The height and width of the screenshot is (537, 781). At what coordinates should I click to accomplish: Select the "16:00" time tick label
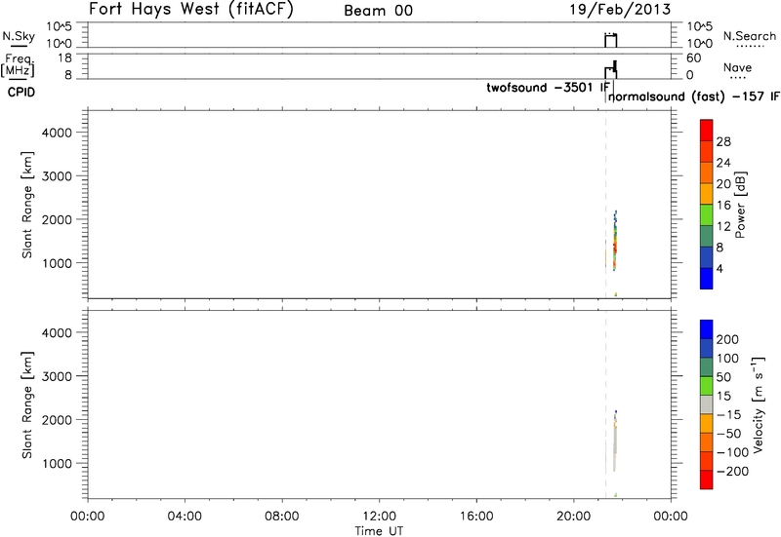point(476,517)
